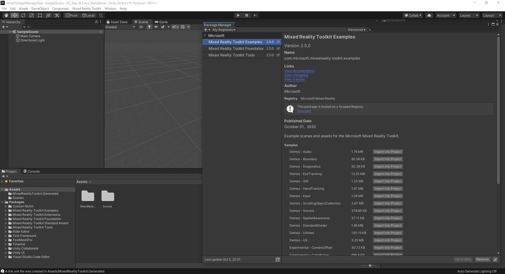
Task: Open the Account dropdown
Action: pos(445,15)
